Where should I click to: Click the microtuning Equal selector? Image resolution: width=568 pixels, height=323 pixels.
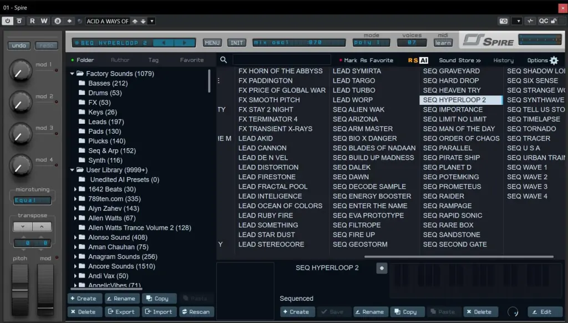click(x=32, y=200)
